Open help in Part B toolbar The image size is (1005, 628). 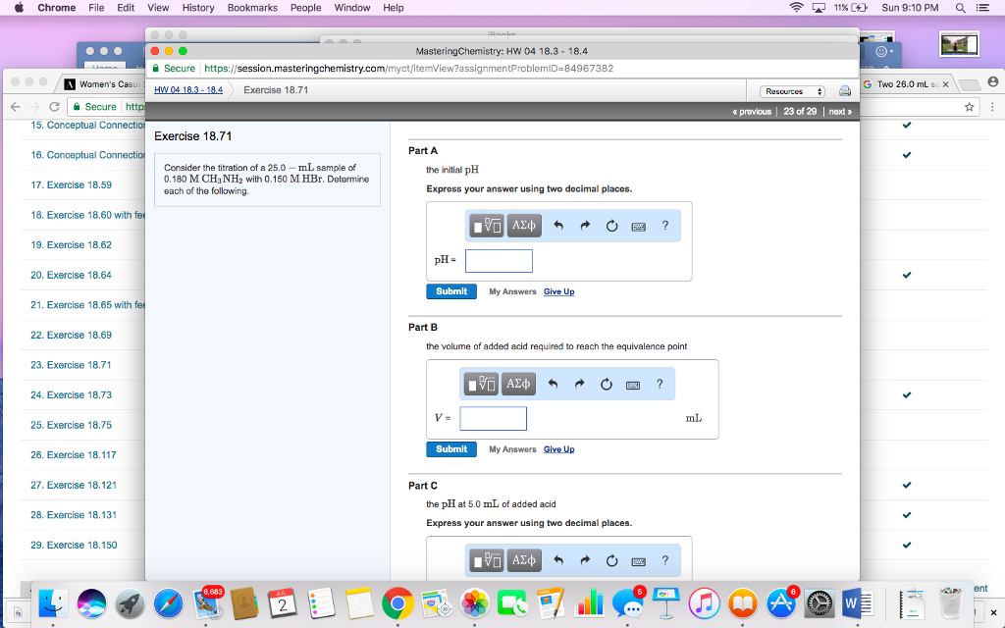pyautogui.click(x=659, y=384)
